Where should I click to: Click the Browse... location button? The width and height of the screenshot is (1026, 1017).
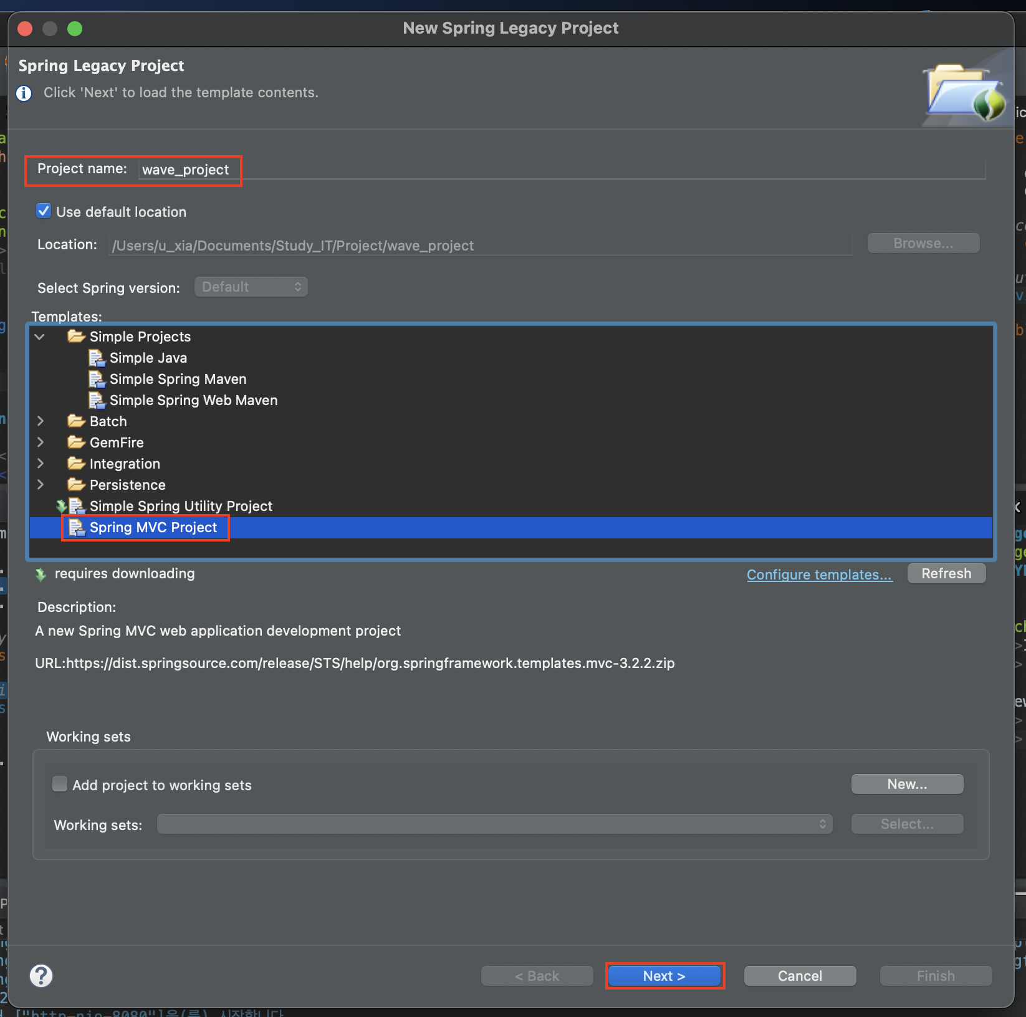[924, 243]
